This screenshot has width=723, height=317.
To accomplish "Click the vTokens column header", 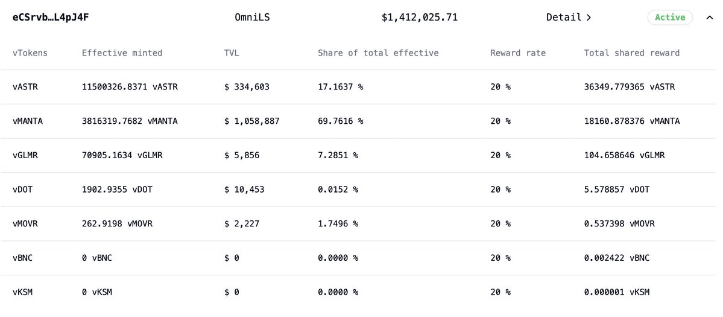I will (x=30, y=53).
